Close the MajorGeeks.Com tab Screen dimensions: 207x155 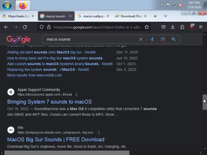(33, 16)
